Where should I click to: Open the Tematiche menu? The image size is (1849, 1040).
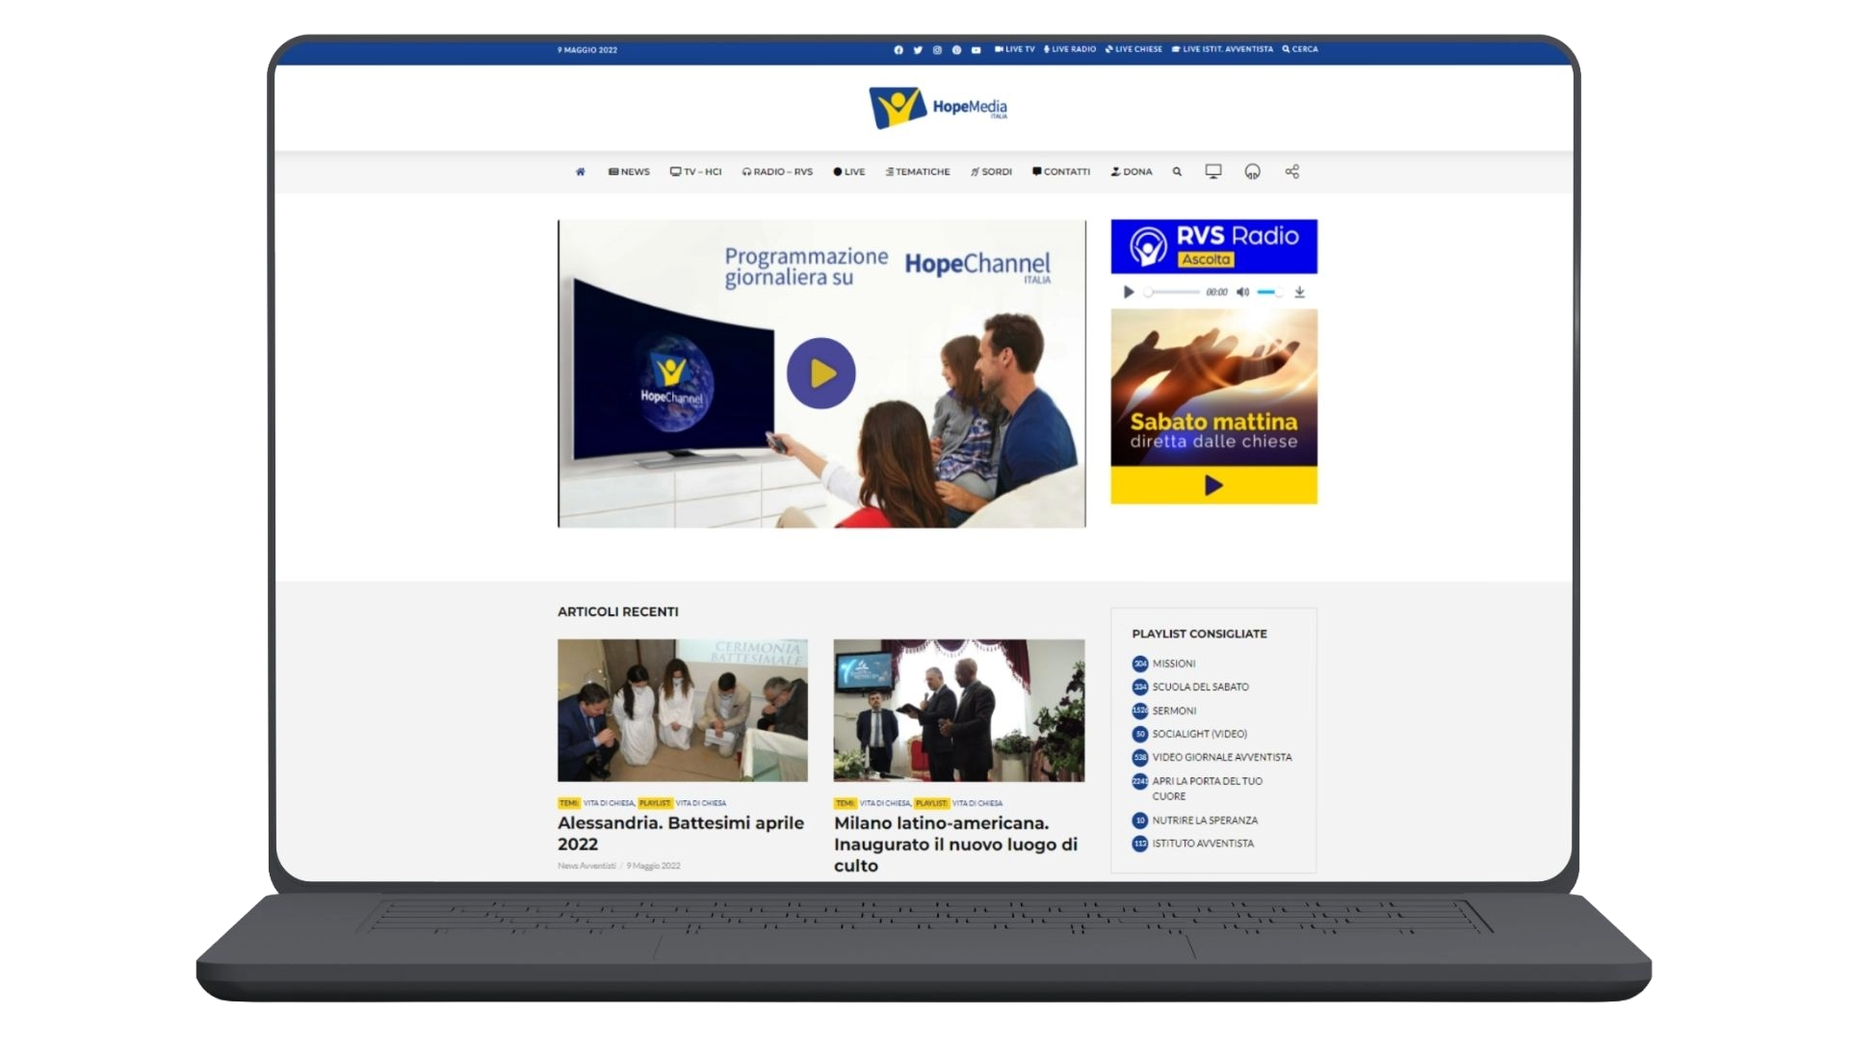918,171
